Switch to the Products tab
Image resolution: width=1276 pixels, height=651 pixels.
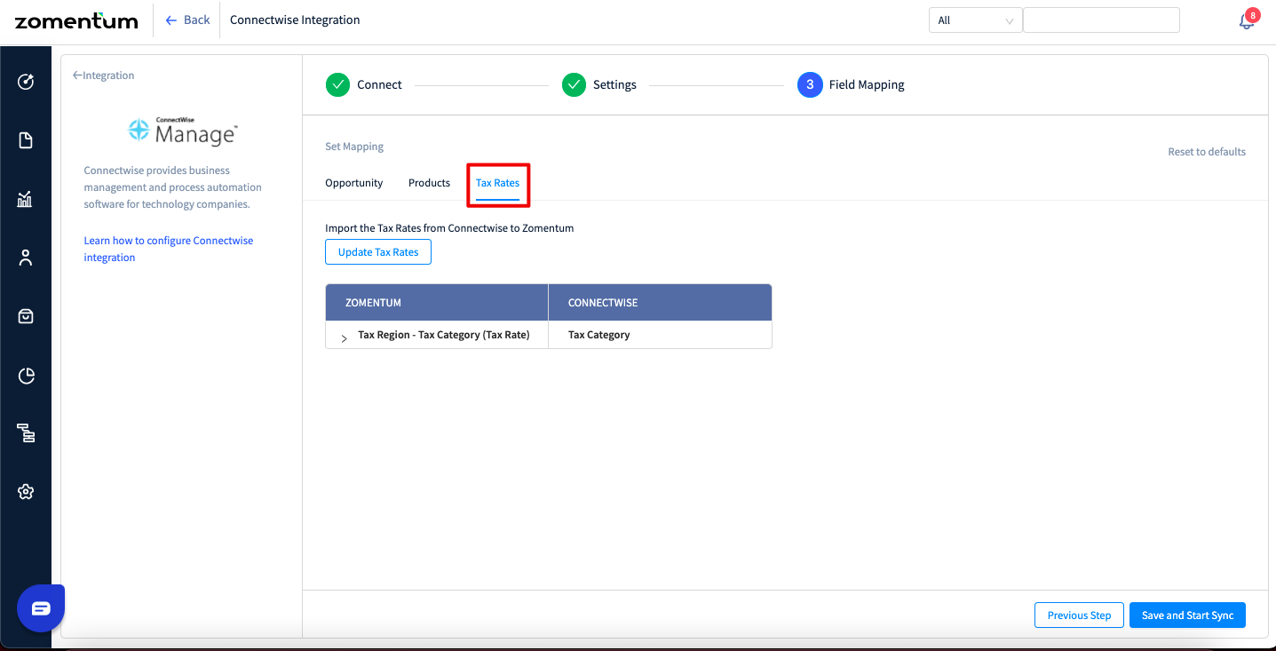tap(429, 183)
